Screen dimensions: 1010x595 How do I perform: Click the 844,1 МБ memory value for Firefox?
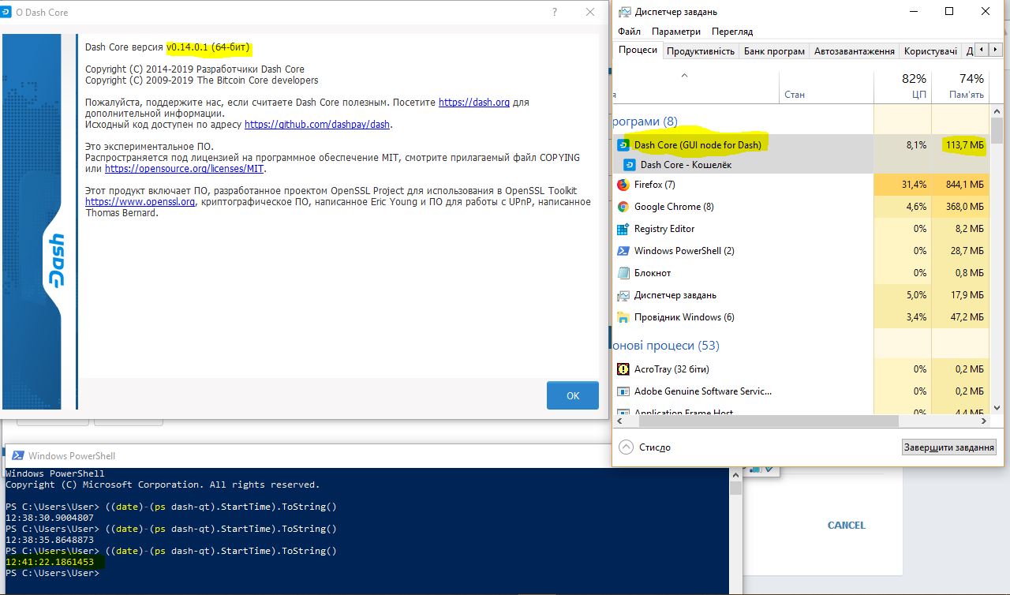click(964, 185)
